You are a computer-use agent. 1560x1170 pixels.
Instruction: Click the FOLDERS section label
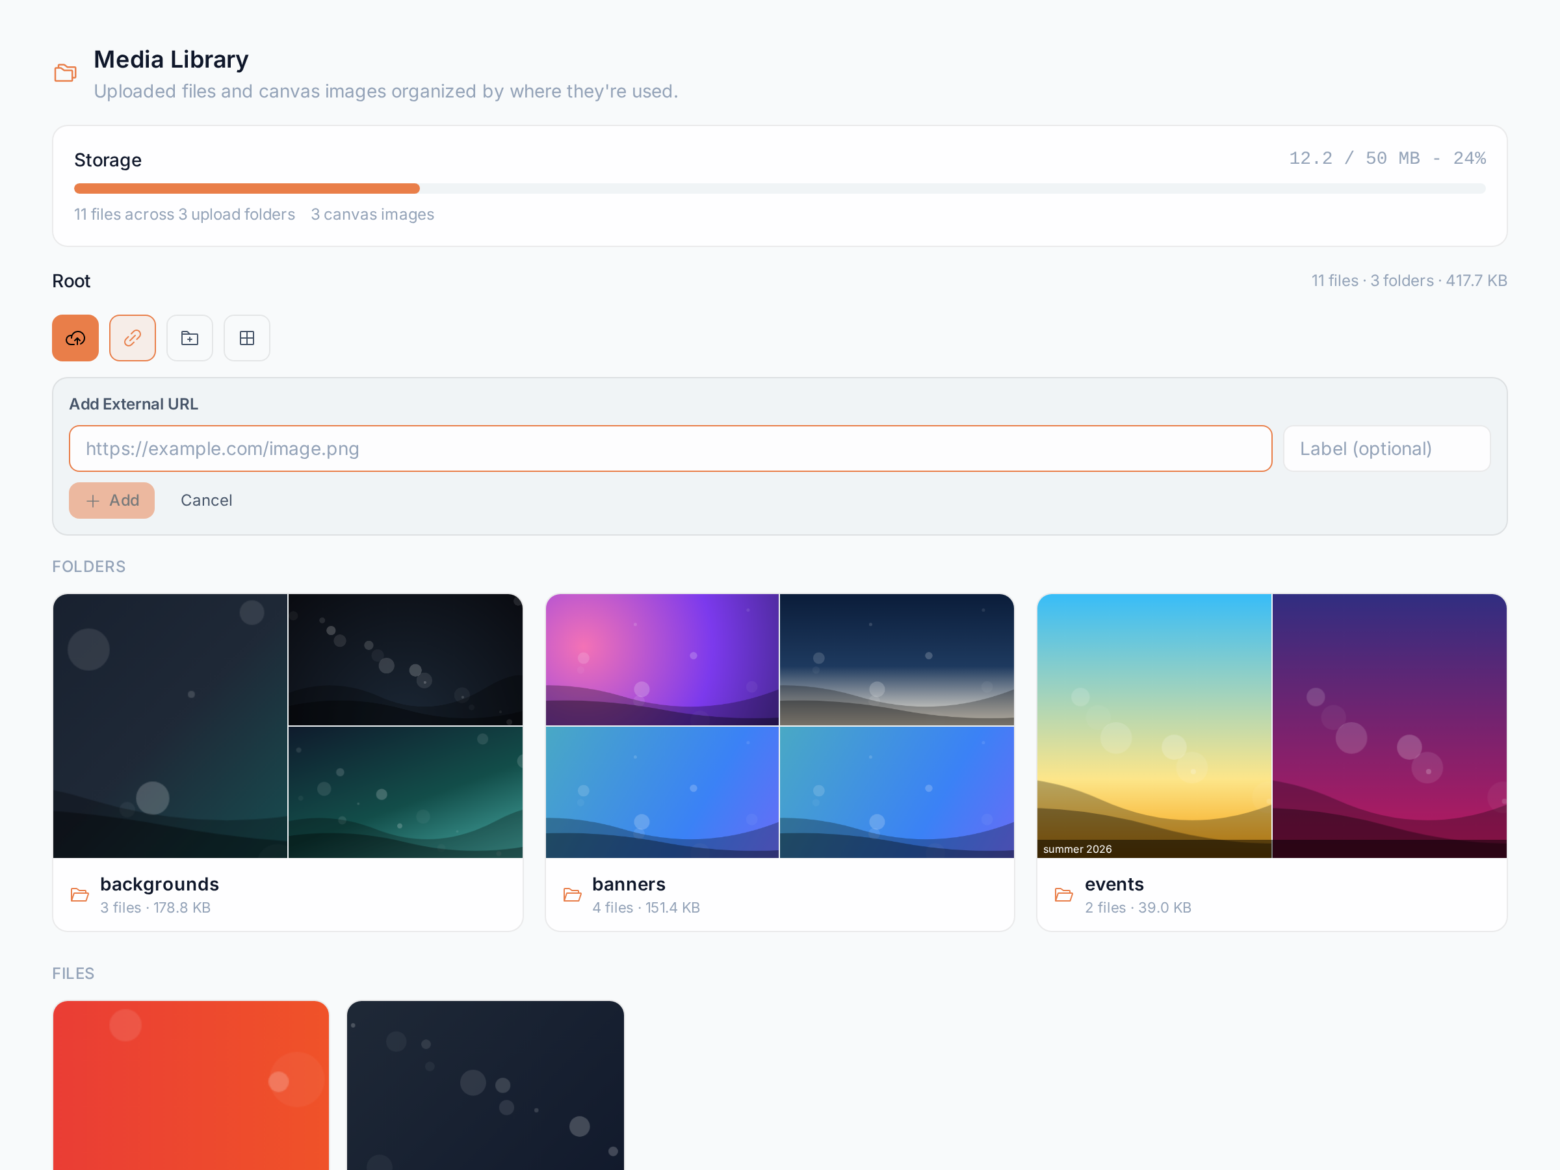click(x=89, y=566)
